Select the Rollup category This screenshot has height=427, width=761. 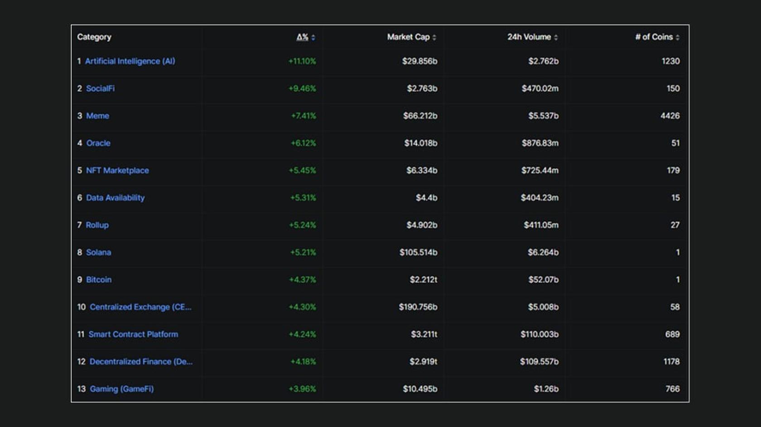pyautogui.click(x=97, y=225)
